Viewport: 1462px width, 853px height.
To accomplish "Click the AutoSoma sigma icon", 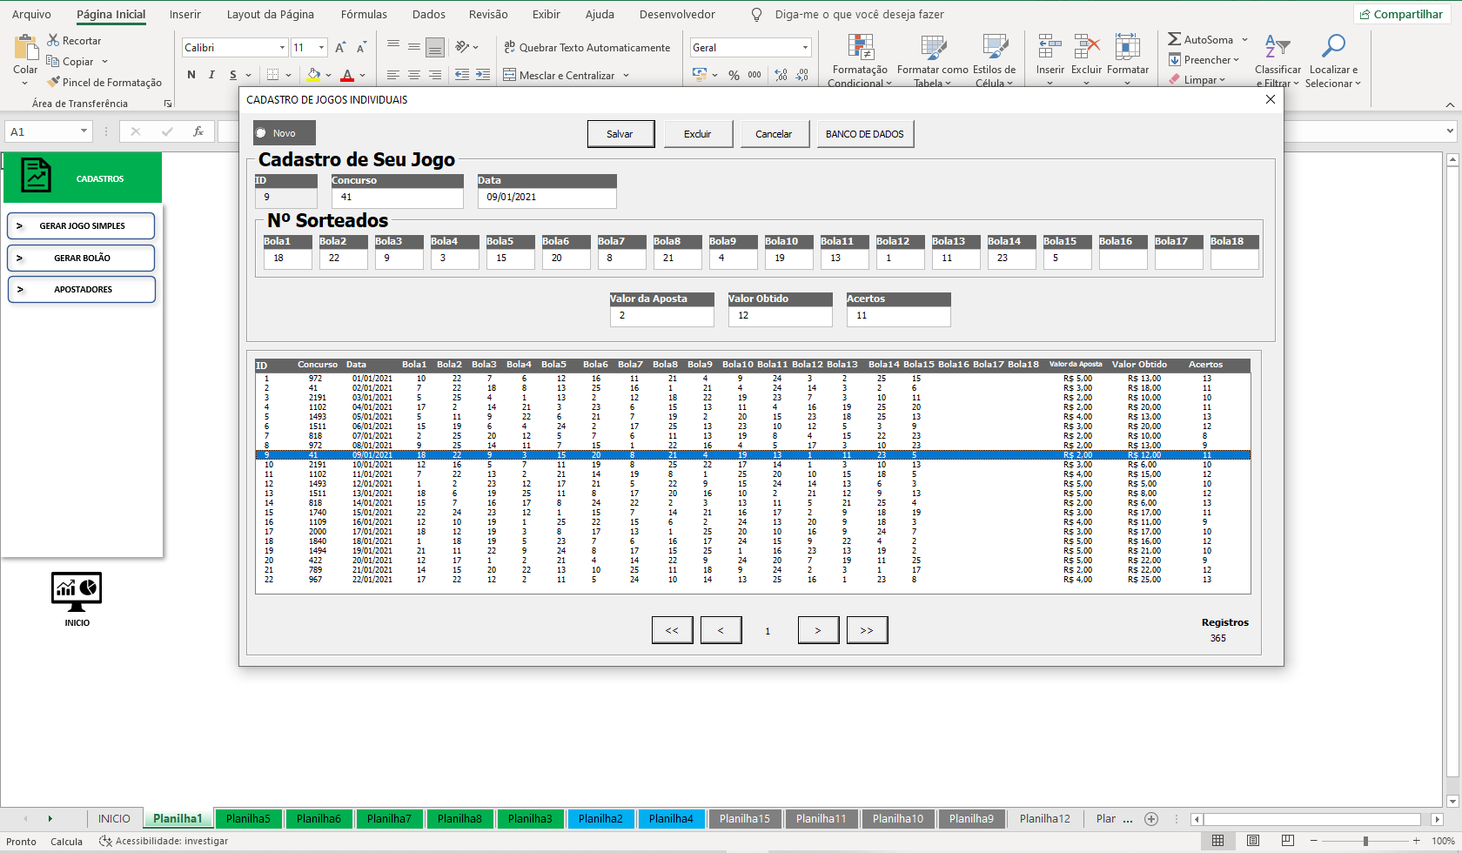I will point(1175,39).
